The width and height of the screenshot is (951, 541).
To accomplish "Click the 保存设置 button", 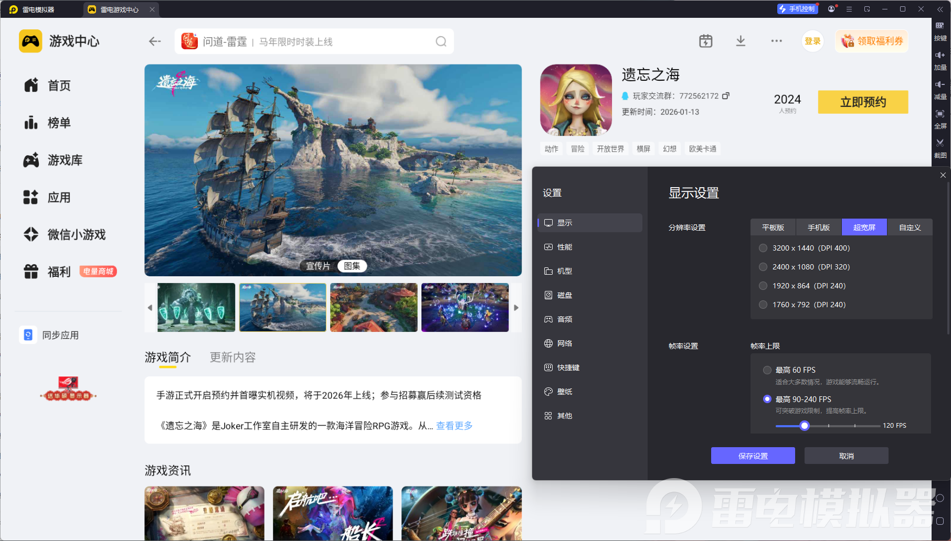I will click(x=753, y=456).
